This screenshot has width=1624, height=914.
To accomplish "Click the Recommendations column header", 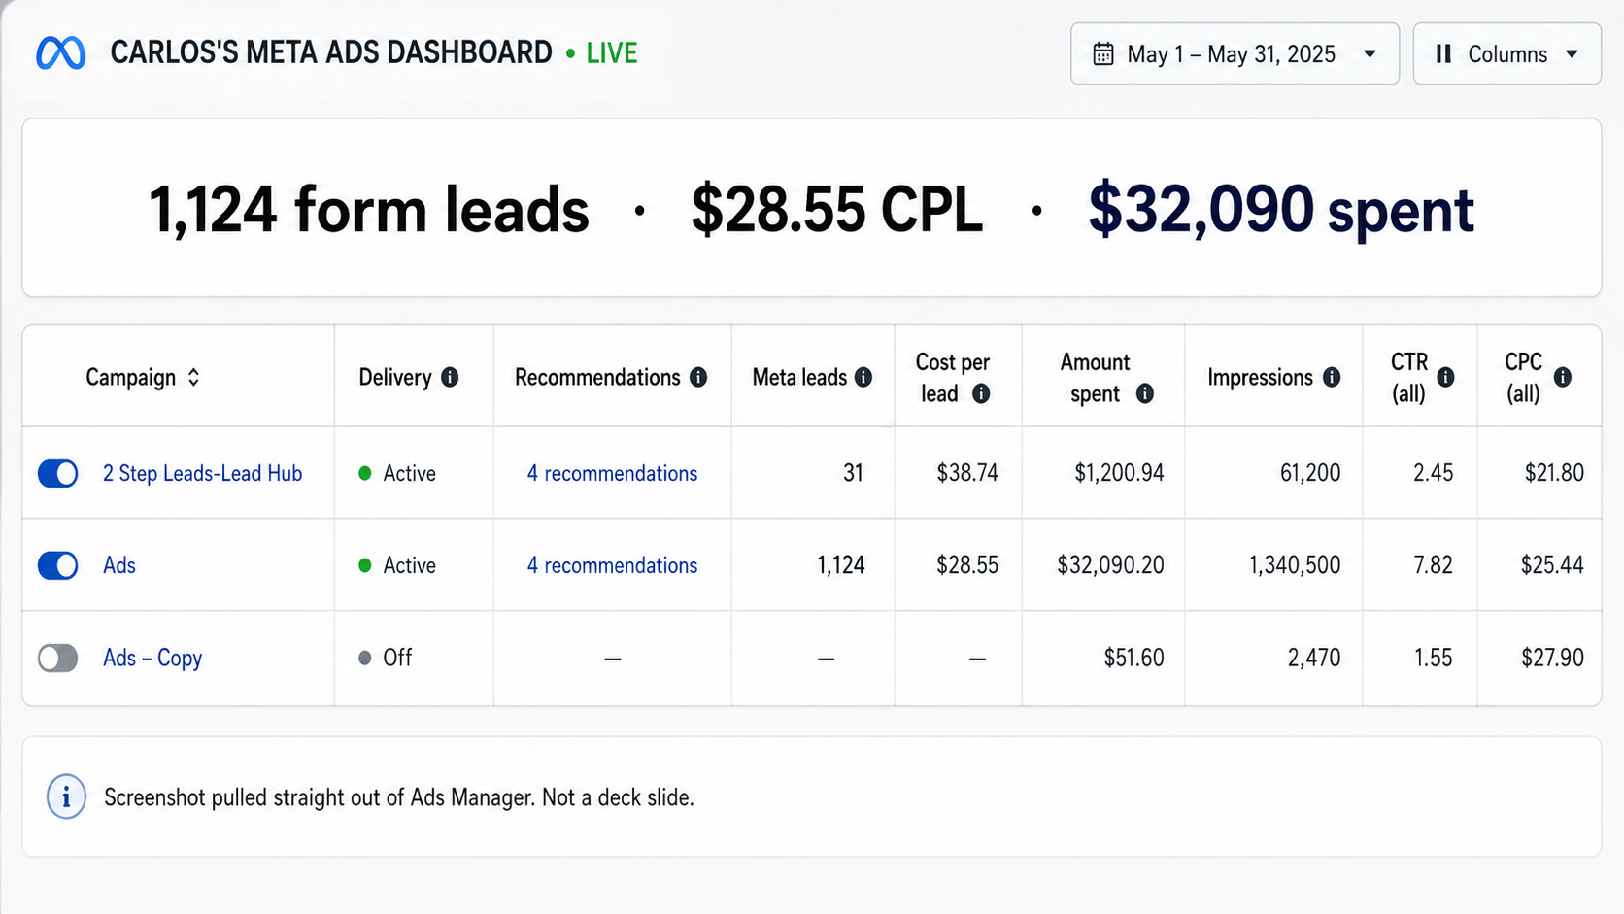I will 597,377.
